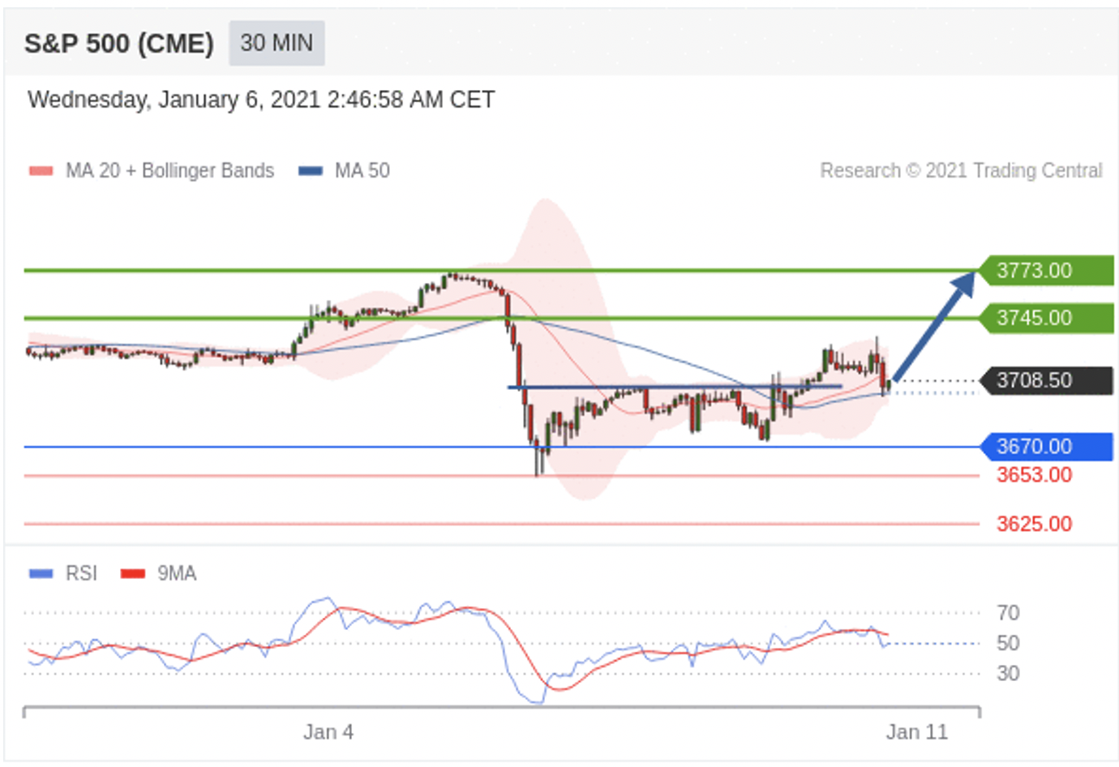The height and width of the screenshot is (767, 1119).
Task: Click the MA 20 + Bollinger Bands legend label
Action: 169,170
